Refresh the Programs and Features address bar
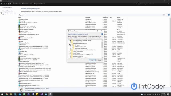The image size is (171, 96). pos(137,4)
